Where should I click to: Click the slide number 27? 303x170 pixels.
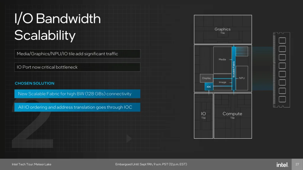pos(297,164)
